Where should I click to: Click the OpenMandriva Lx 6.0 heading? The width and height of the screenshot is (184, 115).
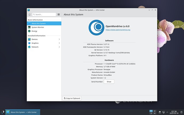(117, 26)
